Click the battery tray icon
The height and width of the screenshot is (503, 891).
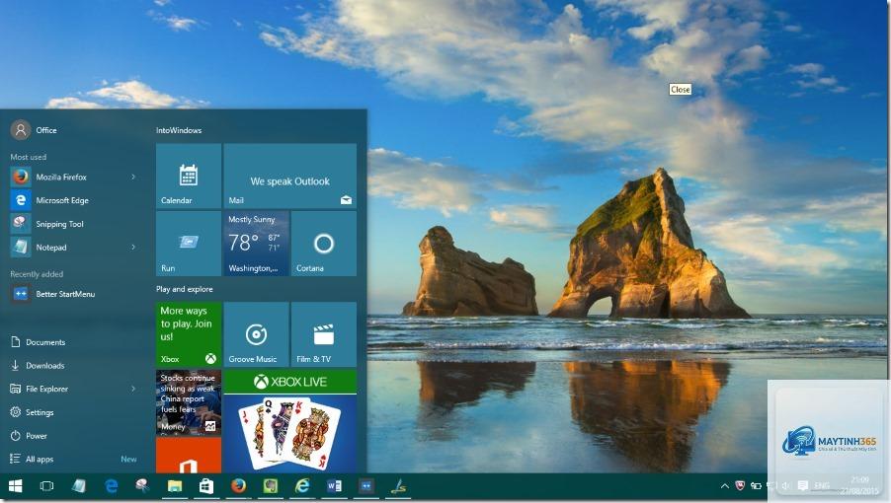click(756, 486)
